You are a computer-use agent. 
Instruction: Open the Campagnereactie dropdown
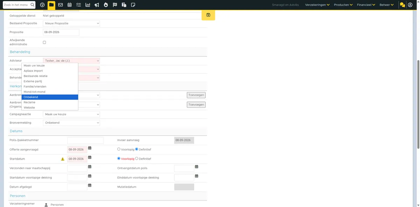tap(71, 114)
